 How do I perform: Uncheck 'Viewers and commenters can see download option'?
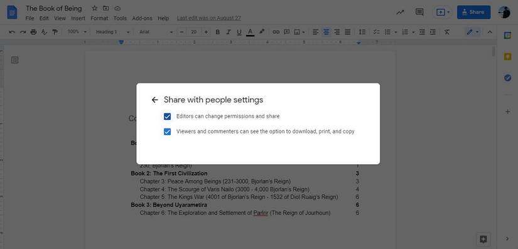click(168, 132)
